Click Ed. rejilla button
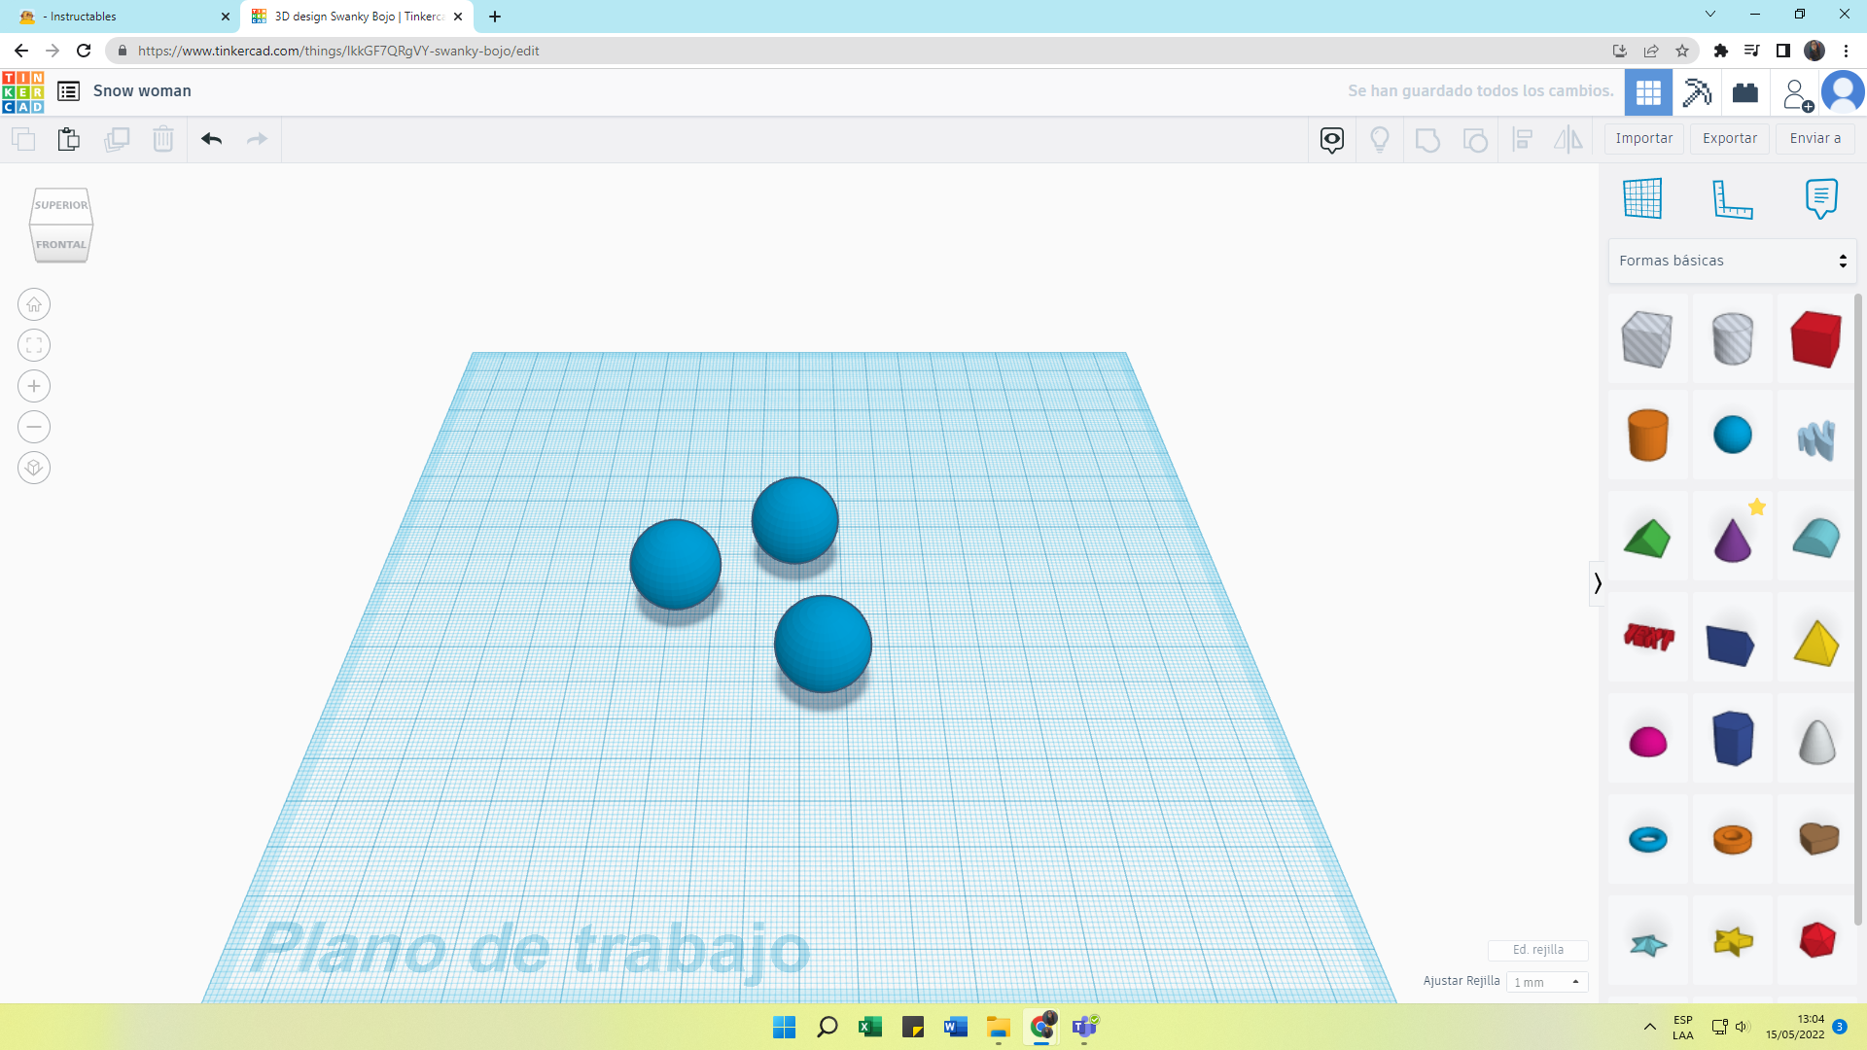 (x=1538, y=950)
